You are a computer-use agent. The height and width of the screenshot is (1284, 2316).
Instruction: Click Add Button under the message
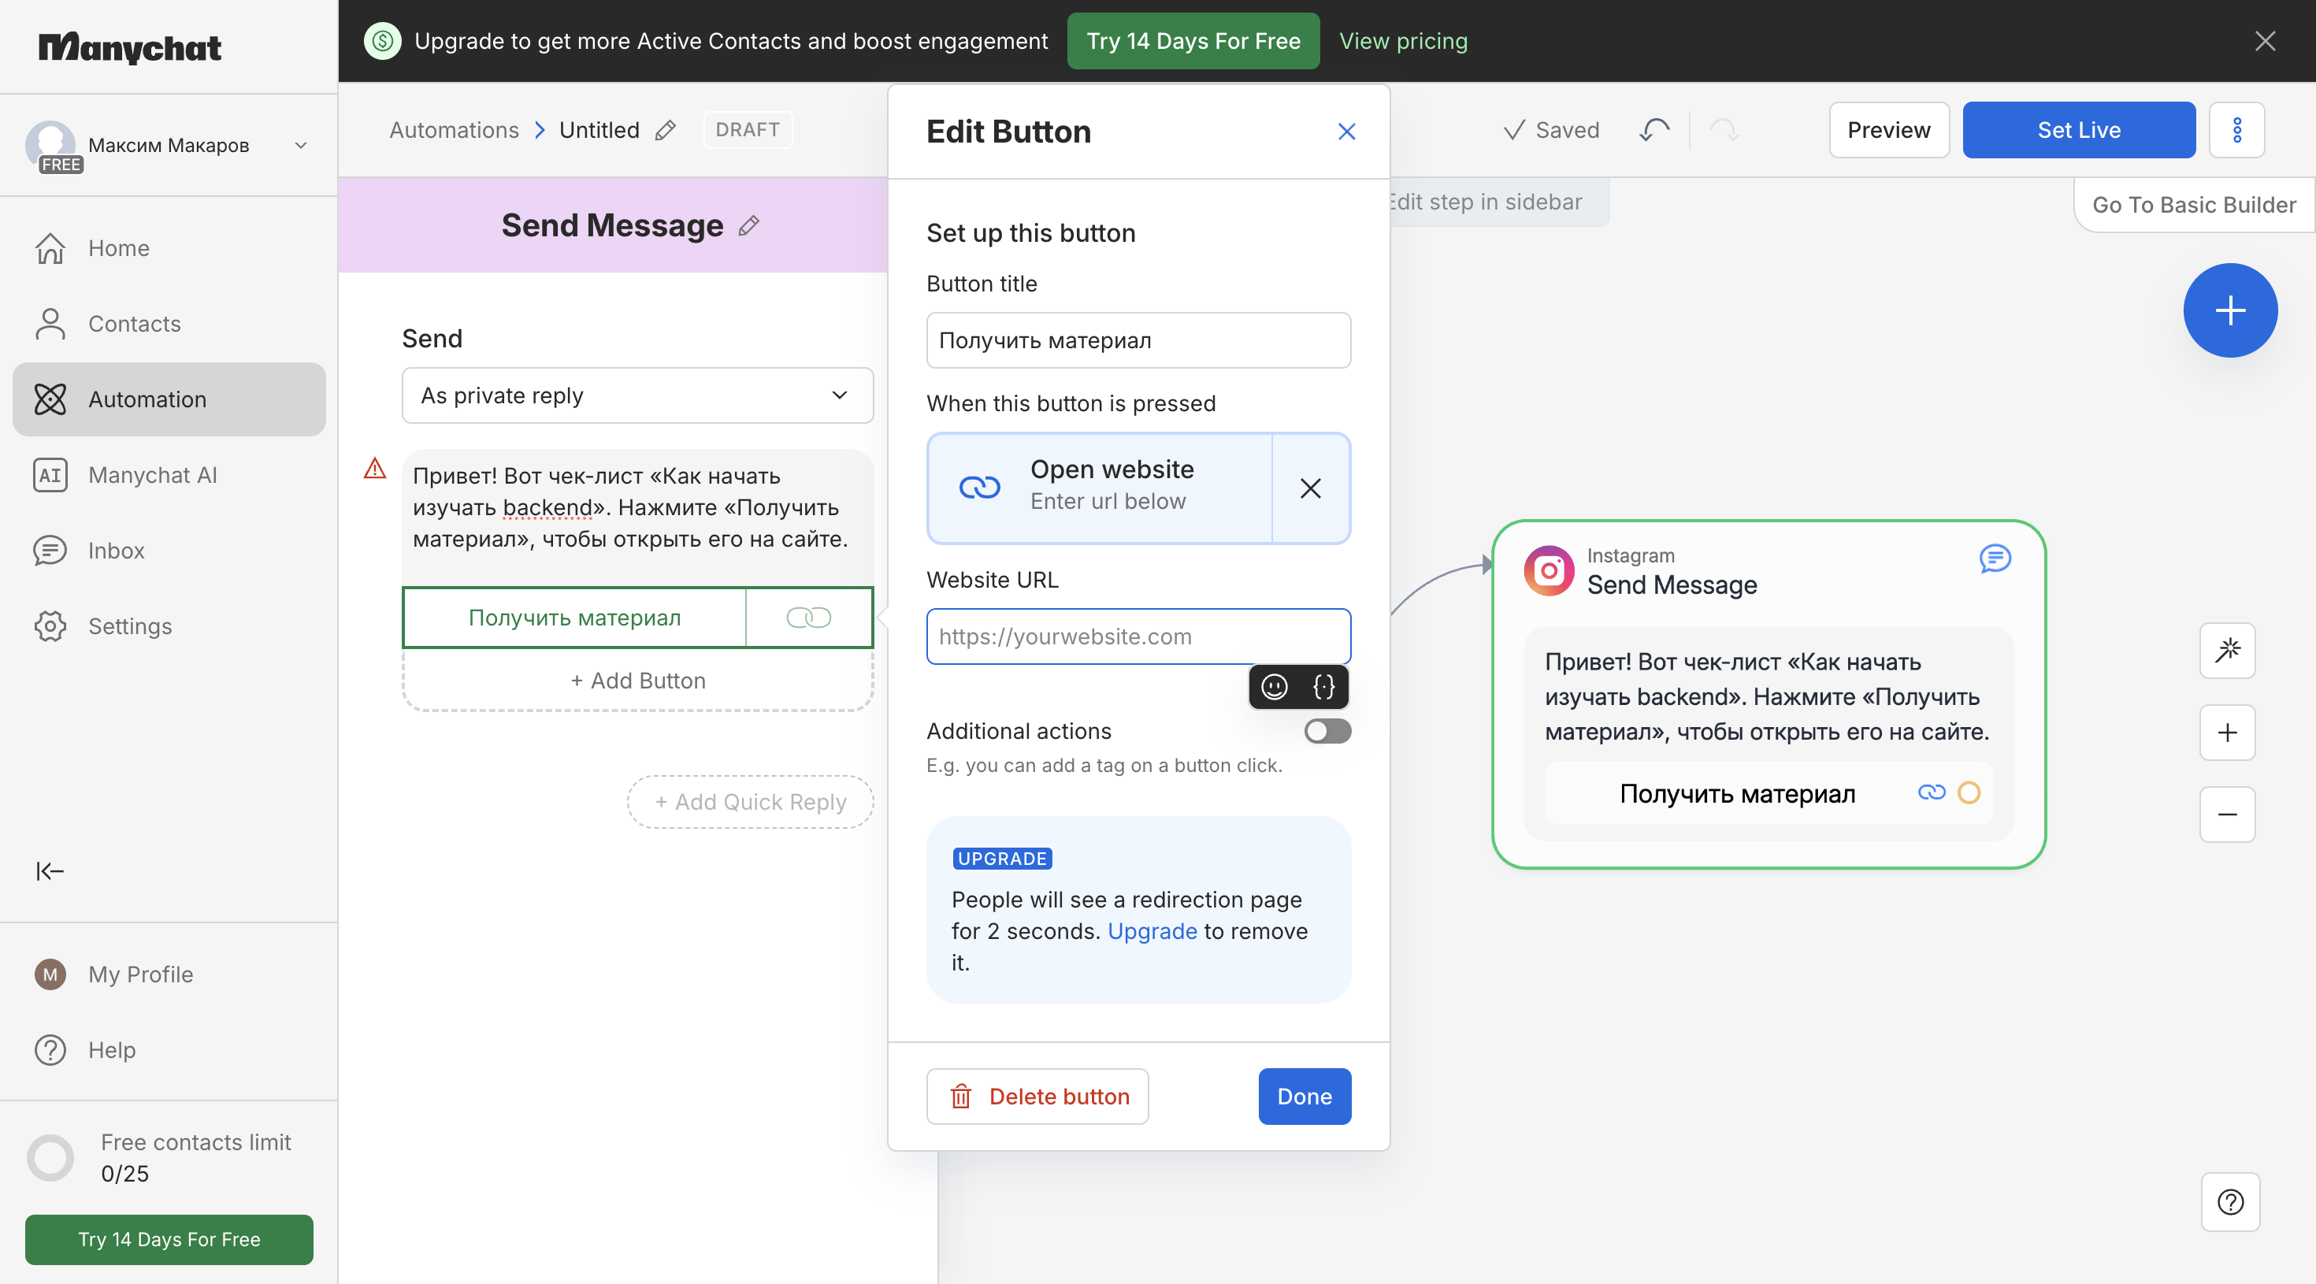pyautogui.click(x=637, y=680)
